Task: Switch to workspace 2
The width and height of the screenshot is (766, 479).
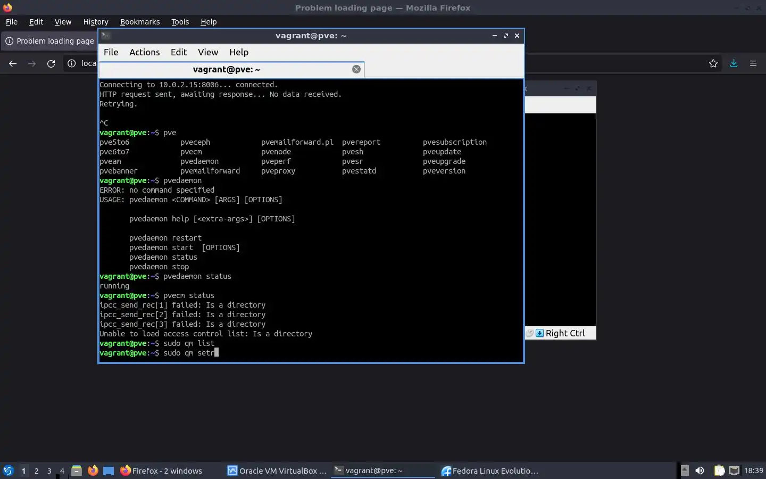Action: point(36,470)
